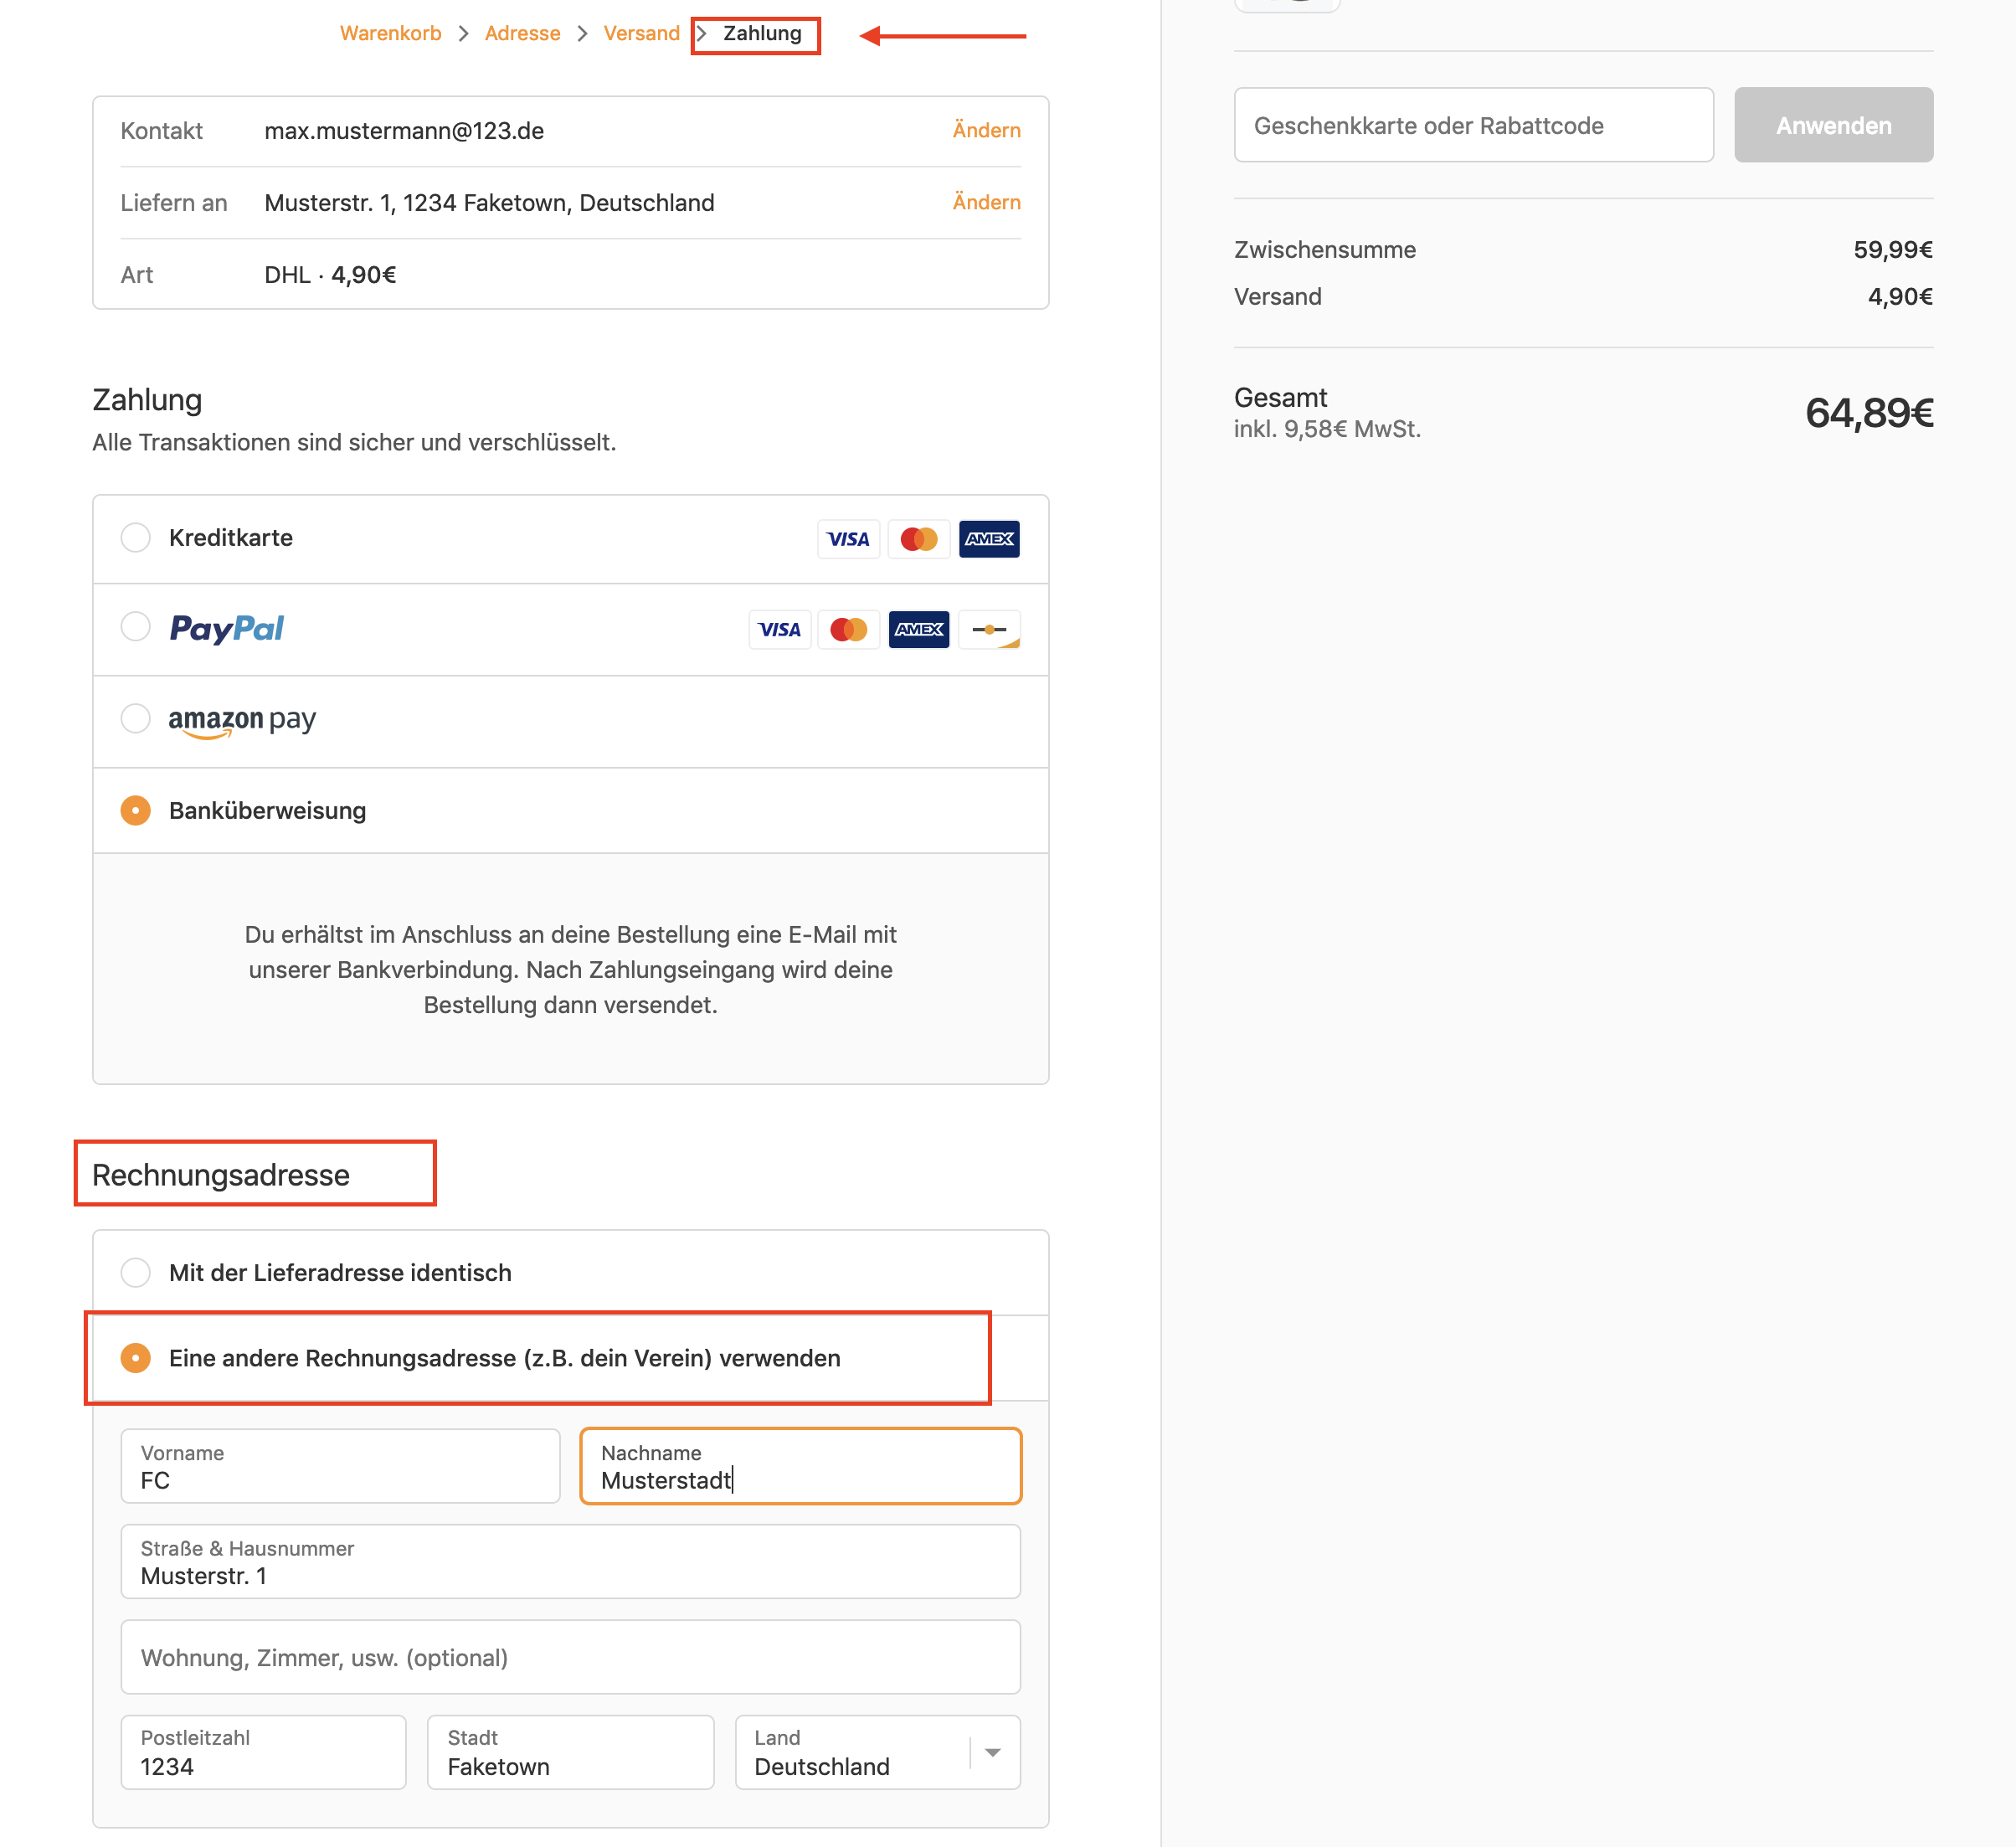Click the Mastercard icon in Kreditkarte row

pos(918,539)
